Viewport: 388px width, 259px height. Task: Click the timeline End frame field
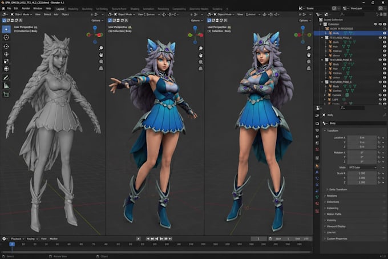tap(302, 238)
